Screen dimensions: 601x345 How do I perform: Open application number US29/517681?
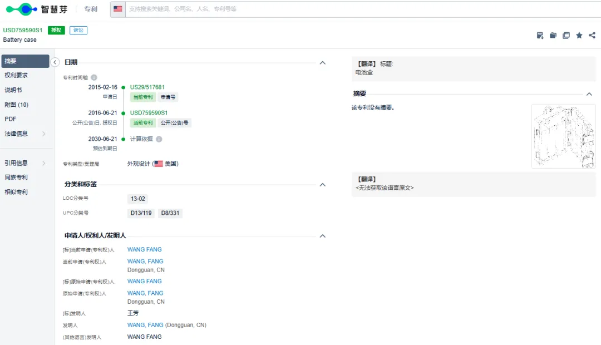click(x=147, y=87)
